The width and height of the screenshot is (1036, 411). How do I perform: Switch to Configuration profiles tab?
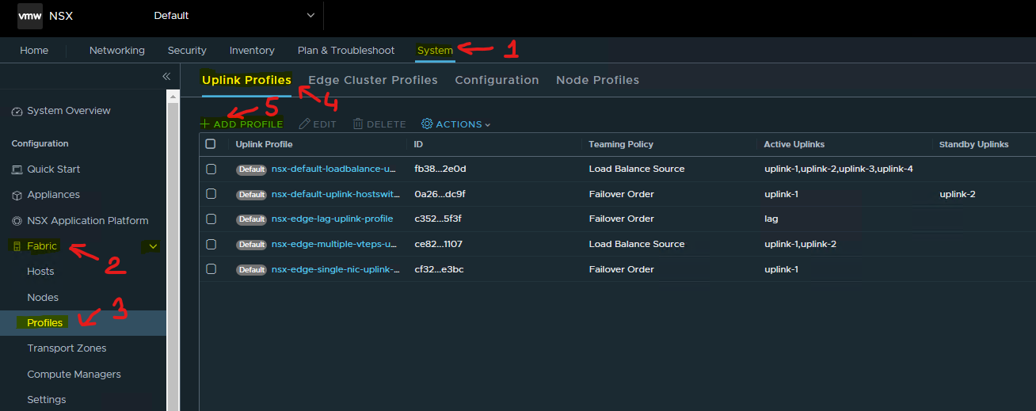pos(497,80)
